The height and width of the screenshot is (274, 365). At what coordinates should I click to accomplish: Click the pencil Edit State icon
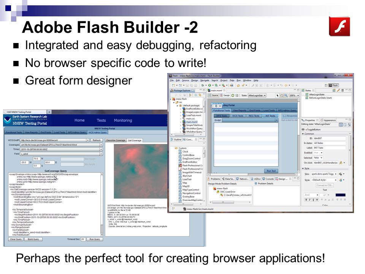pos(338,90)
